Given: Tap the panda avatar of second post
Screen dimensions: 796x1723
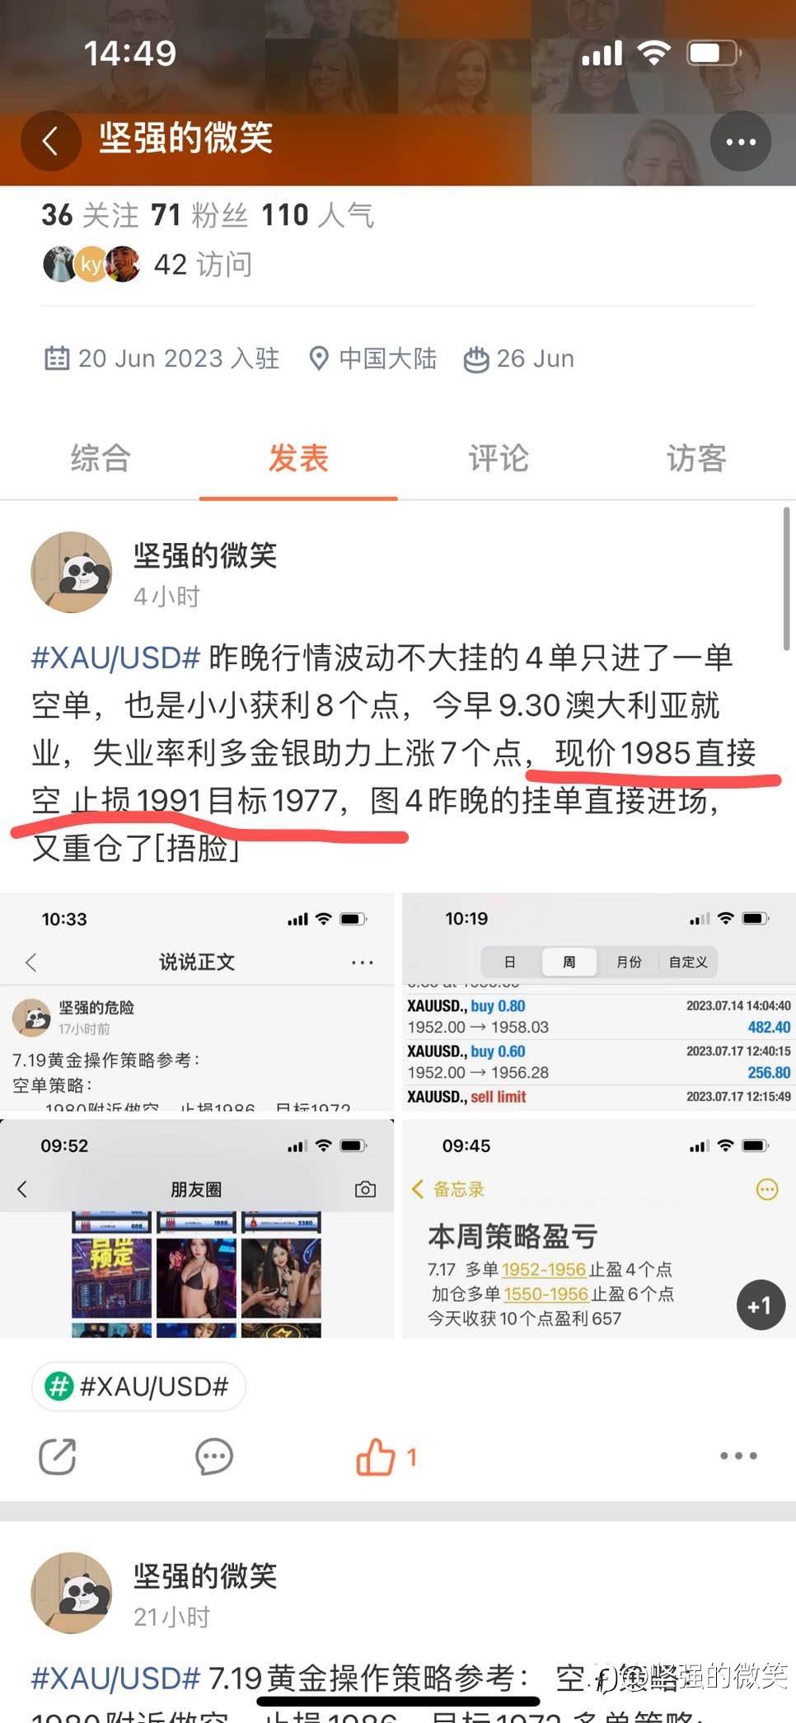Looking at the screenshot, I should pos(71,1593).
